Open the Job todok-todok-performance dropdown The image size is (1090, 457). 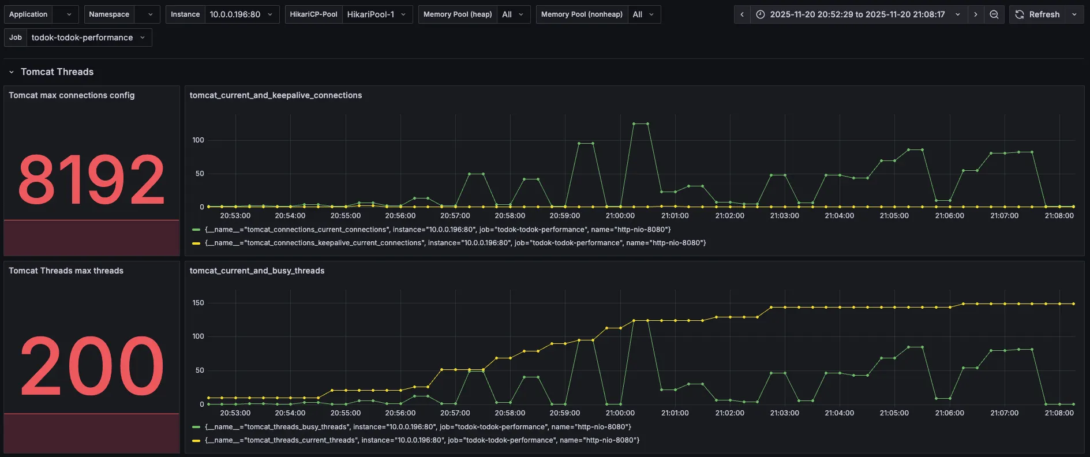pyautogui.click(x=89, y=38)
